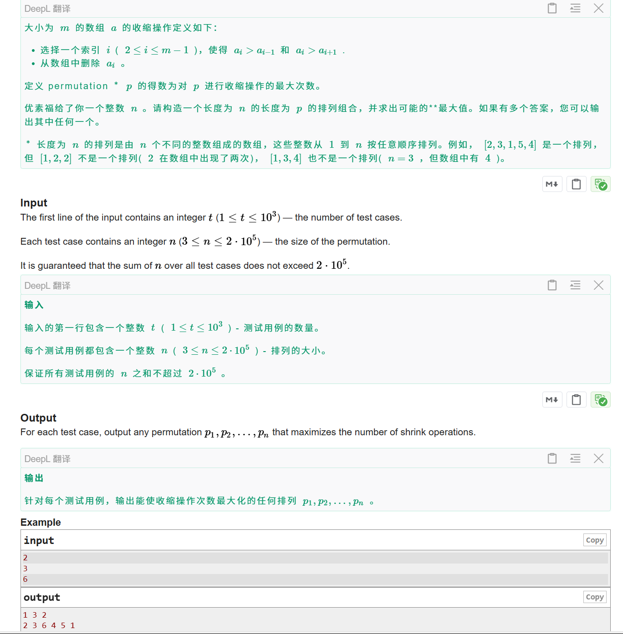Click Copy button for example output
The width and height of the screenshot is (623, 634).
pos(594,597)
